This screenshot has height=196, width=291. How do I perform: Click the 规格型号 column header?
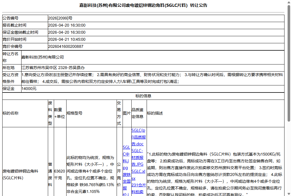(74, 113)
